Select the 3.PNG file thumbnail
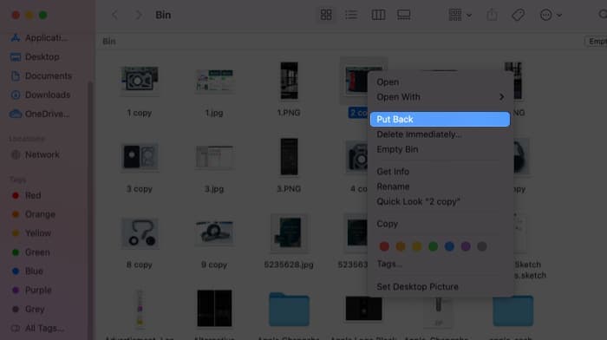Image resolution: width=607 pixels, height=340 pixels. 289,157
